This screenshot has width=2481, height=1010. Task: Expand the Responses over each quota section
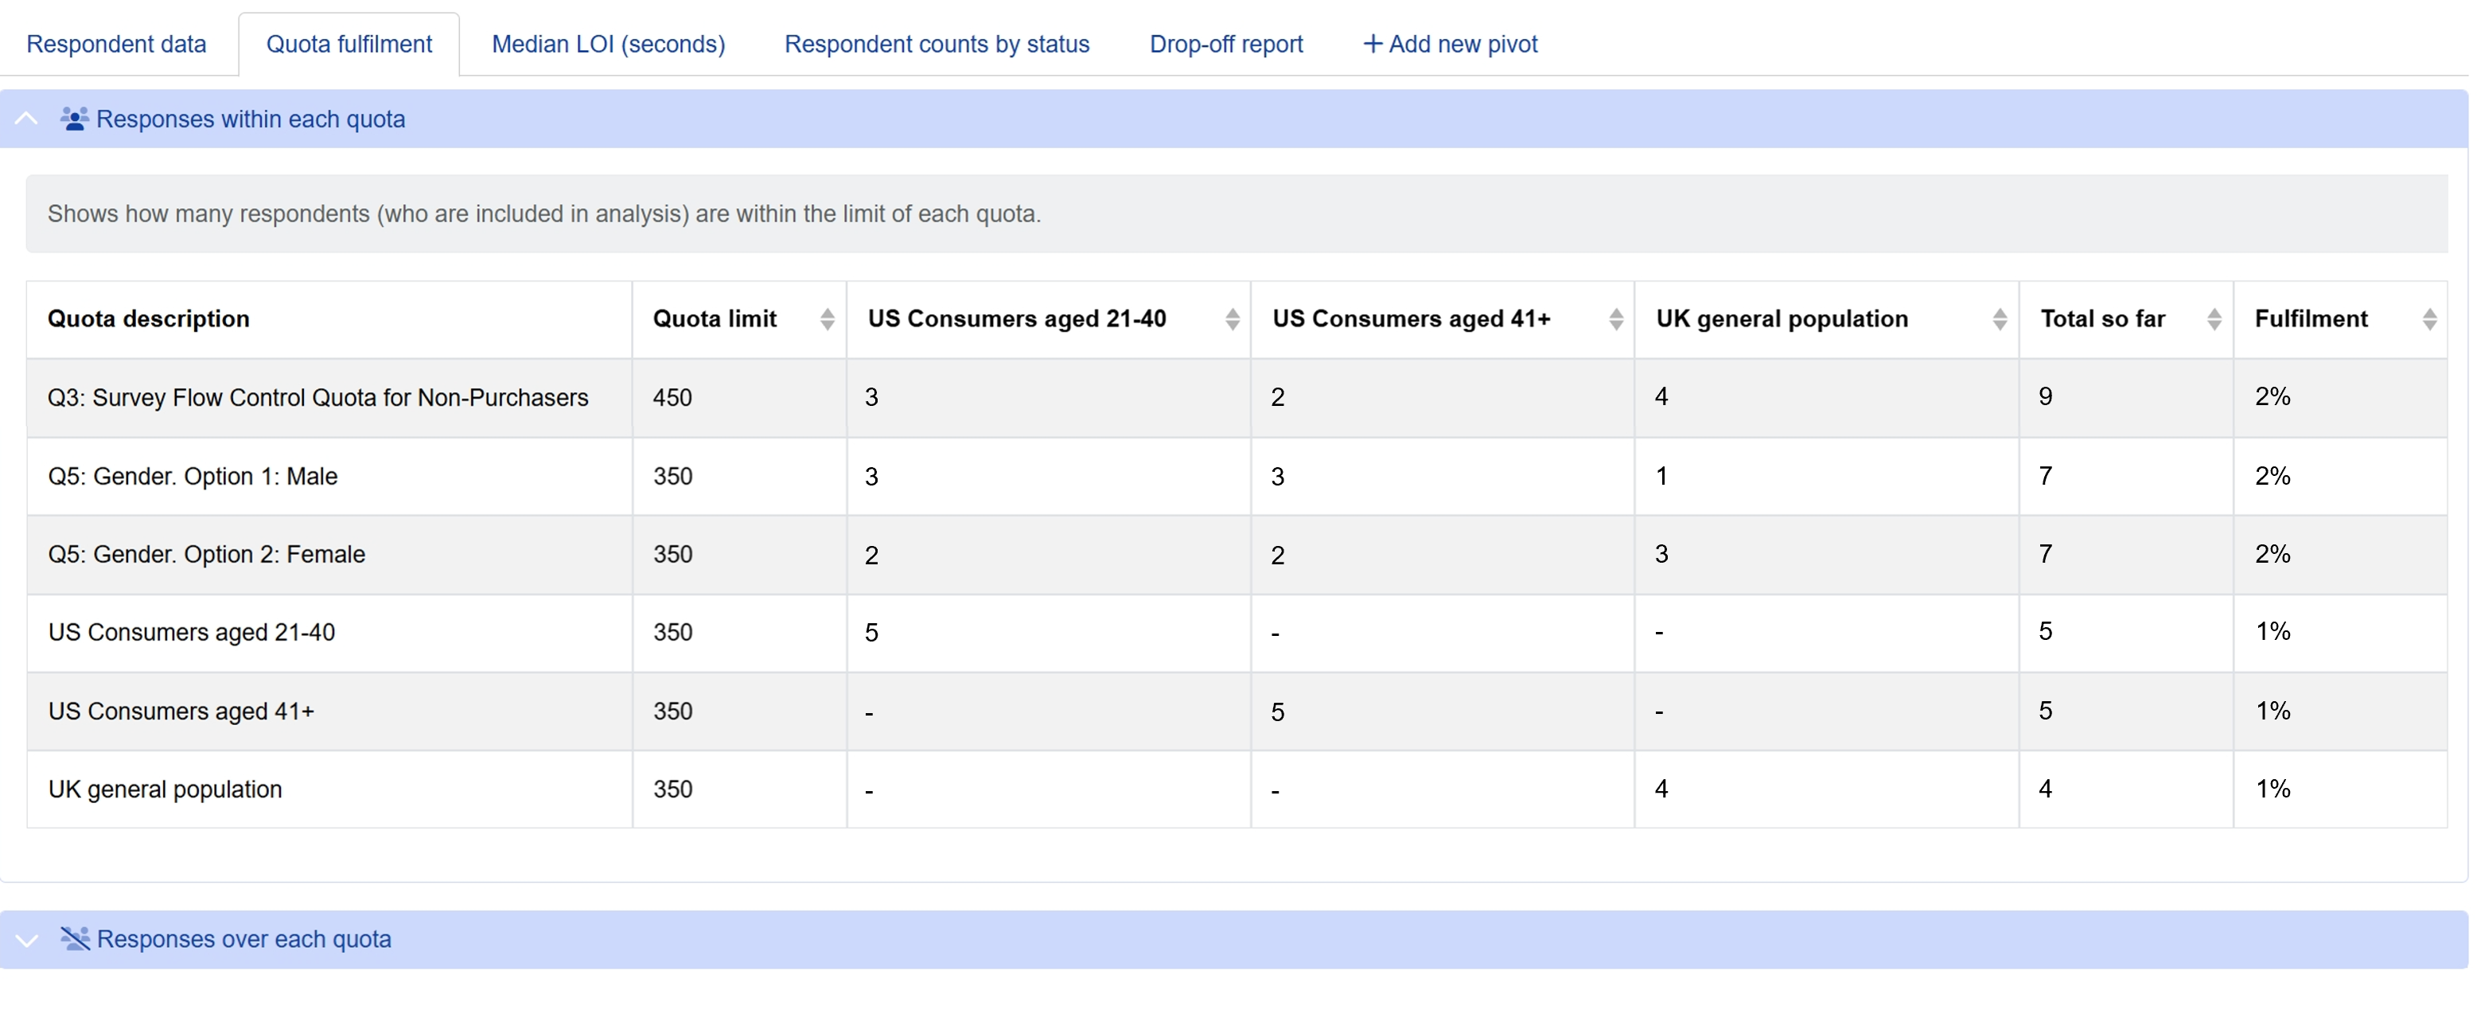coord(26,940)
